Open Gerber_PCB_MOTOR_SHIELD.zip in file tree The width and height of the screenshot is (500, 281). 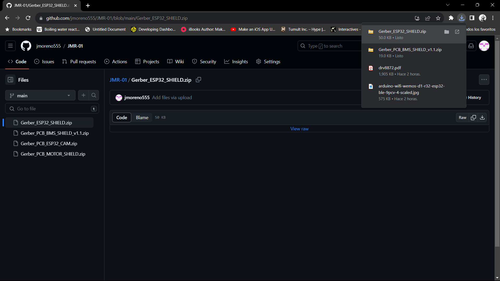(53, 154)
